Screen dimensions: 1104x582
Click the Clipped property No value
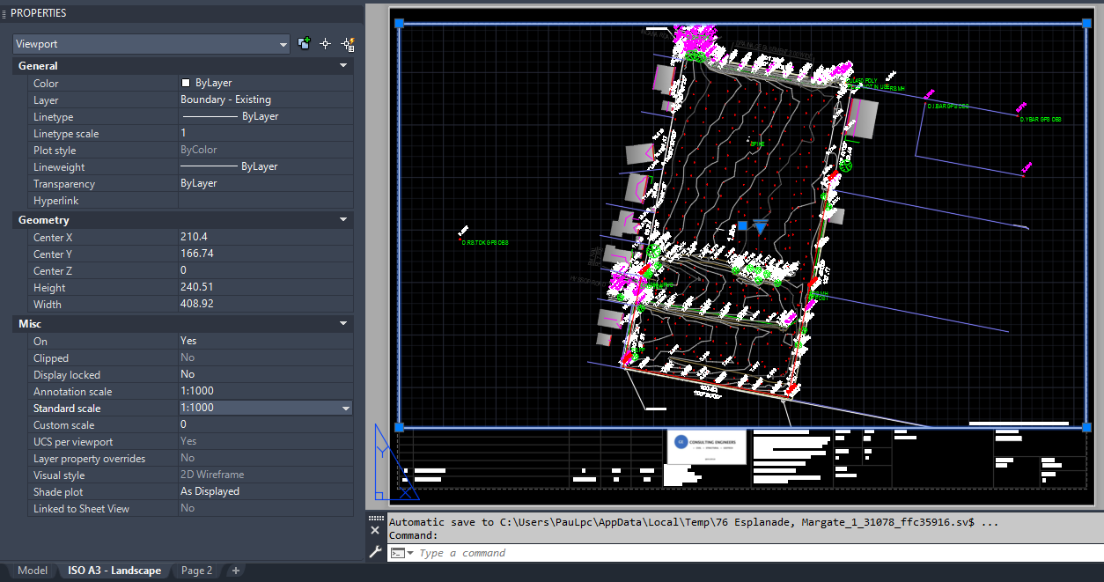[x=266, y=357]
